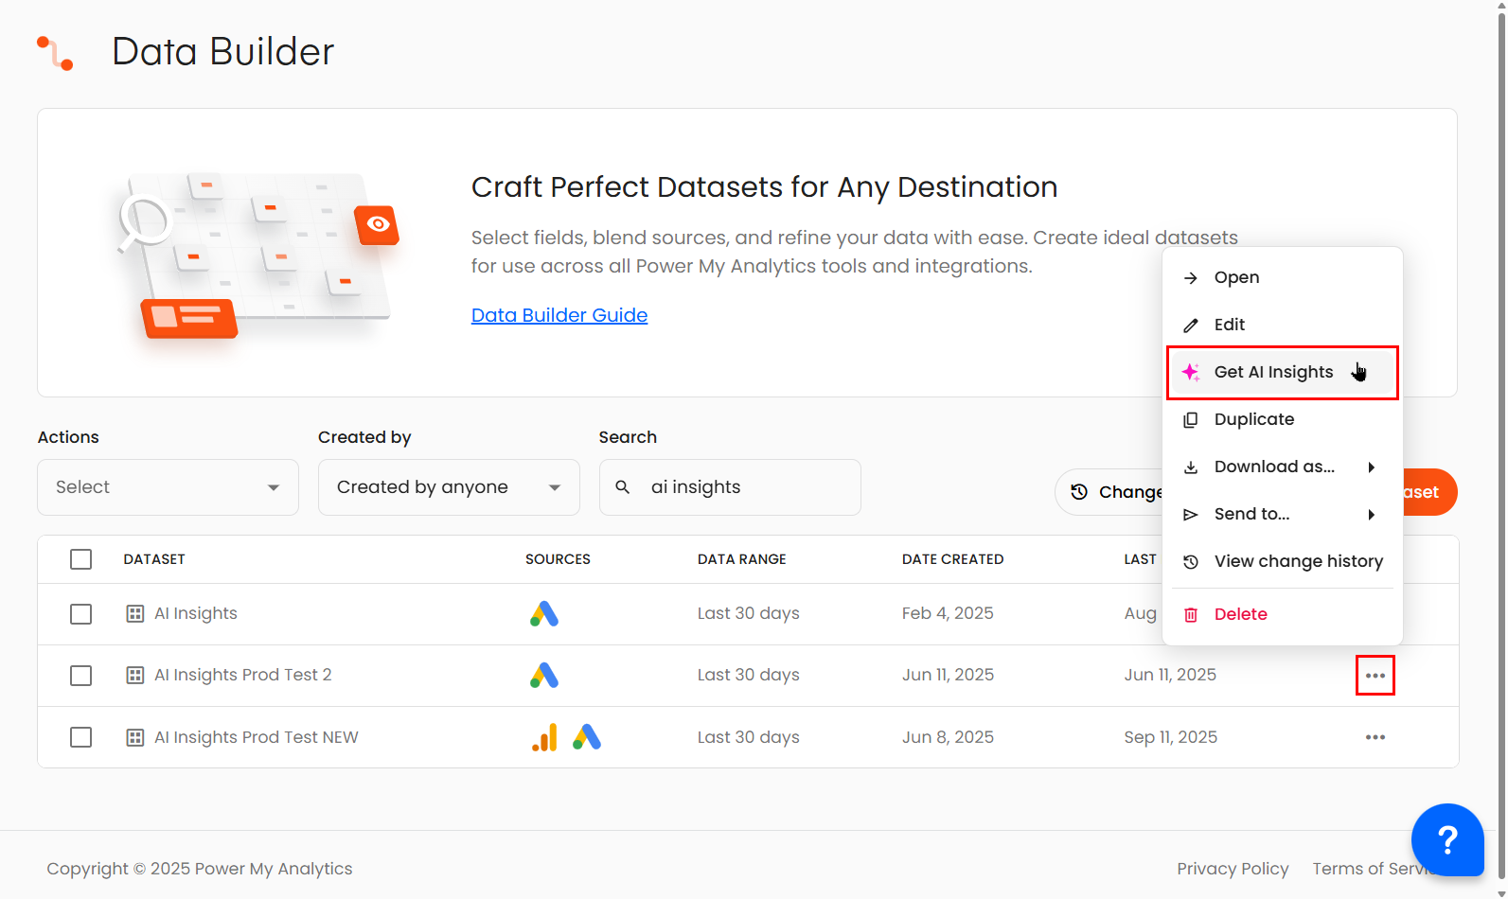Select the AI Insights Prod Test NEW checkbox
This screenshot has height=899, width=1508.
(x=81, y=737)
